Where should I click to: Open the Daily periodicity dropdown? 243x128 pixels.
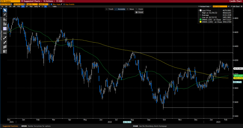pyautogui.click(x=37, y=7)
